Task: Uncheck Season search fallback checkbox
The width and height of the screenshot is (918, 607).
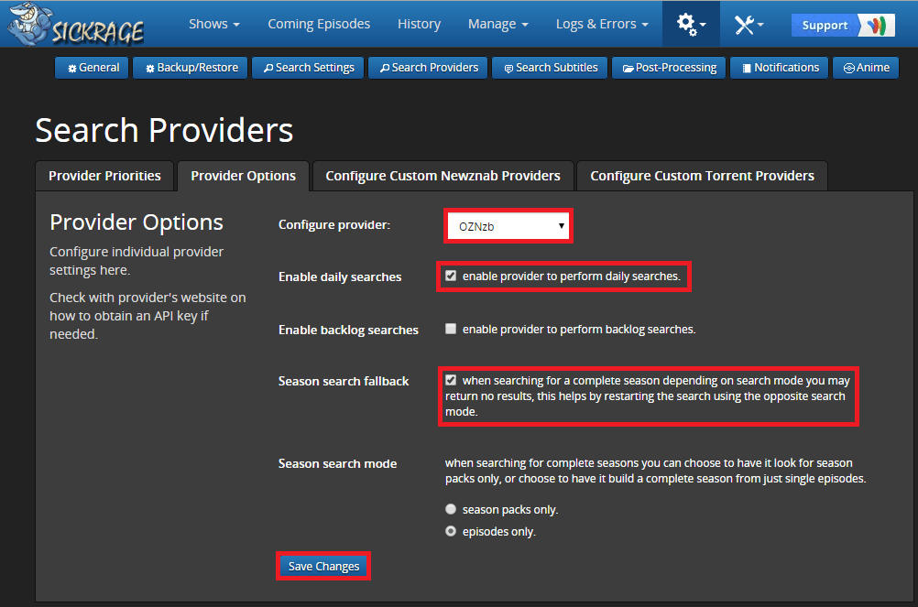Action: click(451, 380)
